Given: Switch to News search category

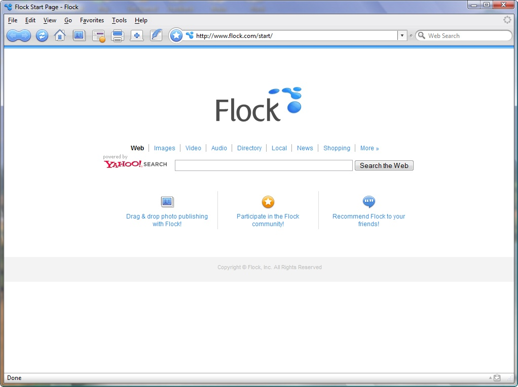Looking at the screenshot, I should point(305,148).
